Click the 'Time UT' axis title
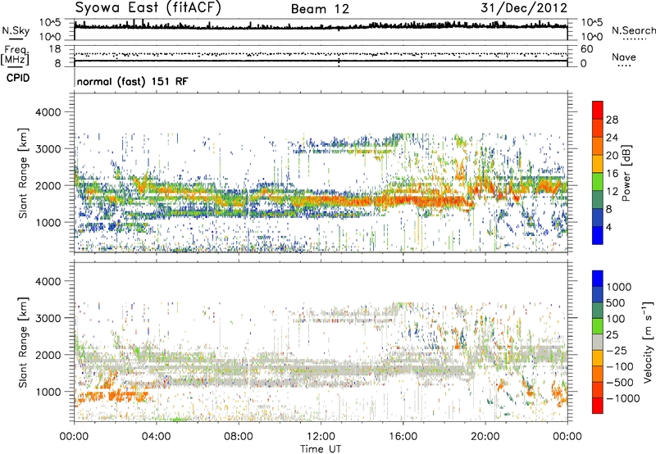The image size is (656, 454). pos(321,449)
